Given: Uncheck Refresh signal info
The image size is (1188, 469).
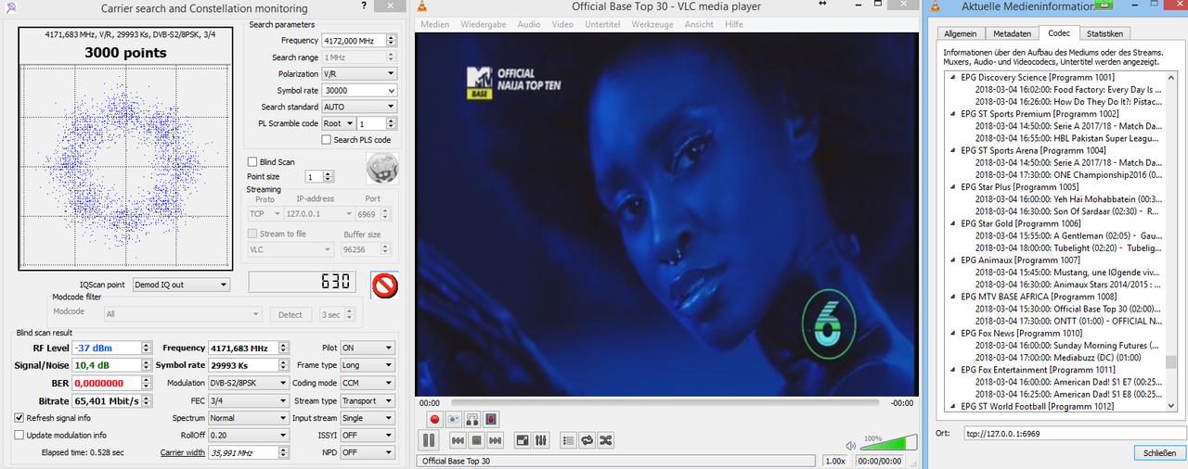Looking at the screenshot, I should click(19, 418).
